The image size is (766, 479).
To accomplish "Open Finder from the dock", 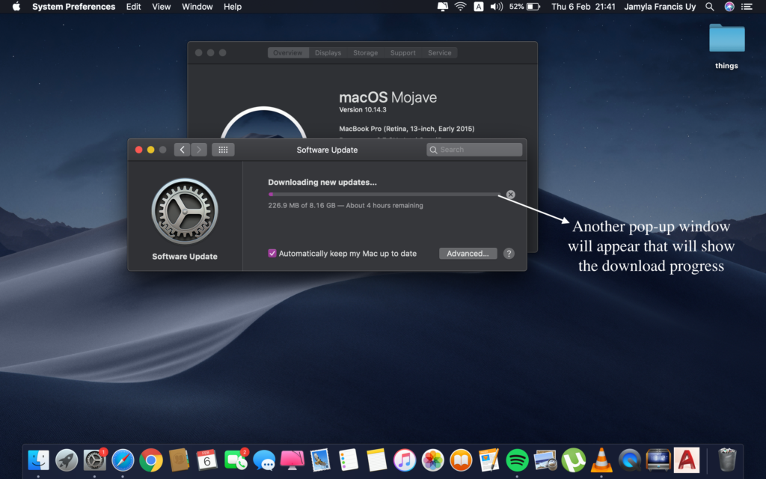I will [39, 460].
